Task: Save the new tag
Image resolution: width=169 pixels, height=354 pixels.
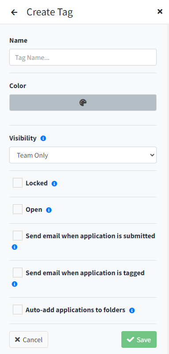Action: (x=139, y=339)
